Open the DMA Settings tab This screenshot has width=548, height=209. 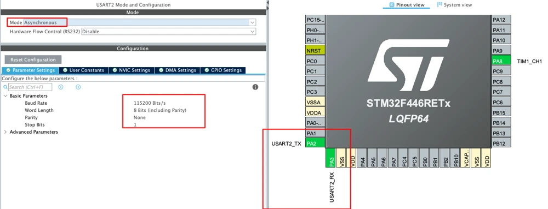click(x=178, y=70)
